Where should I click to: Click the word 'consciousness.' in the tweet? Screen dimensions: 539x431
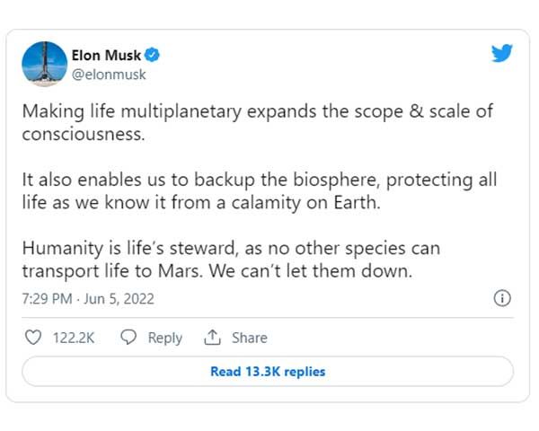(x=84, y=134)
